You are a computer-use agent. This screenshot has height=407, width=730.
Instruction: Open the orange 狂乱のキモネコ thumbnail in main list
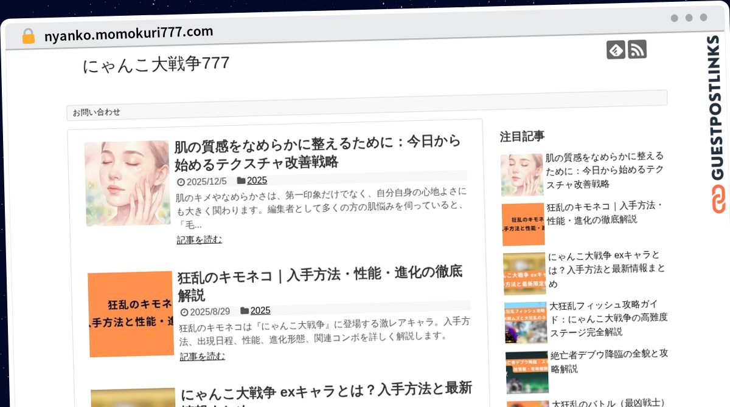point(130,314)
